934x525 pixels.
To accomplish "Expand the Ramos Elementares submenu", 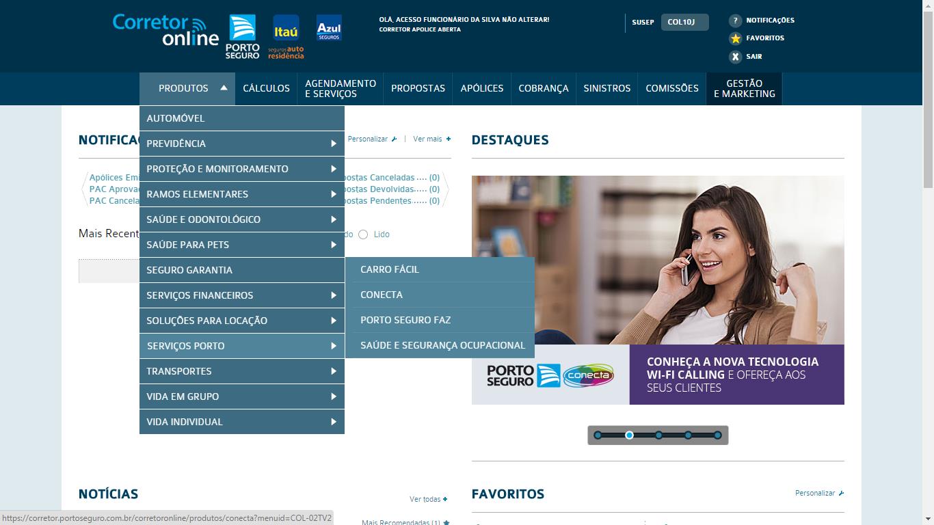I will tap(333, 194).
